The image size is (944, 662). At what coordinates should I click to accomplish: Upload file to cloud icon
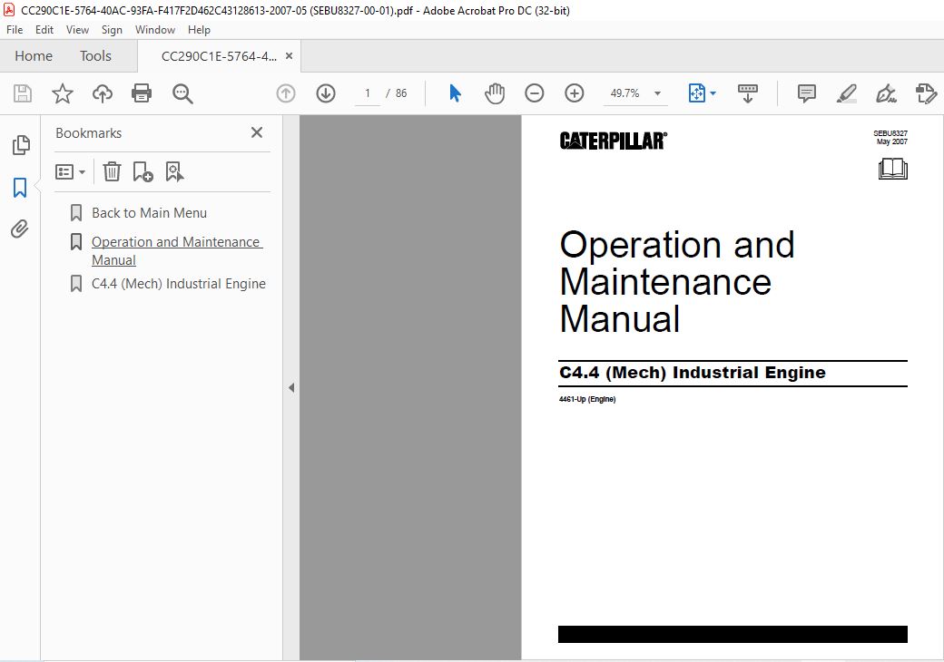tap(103, 93)
